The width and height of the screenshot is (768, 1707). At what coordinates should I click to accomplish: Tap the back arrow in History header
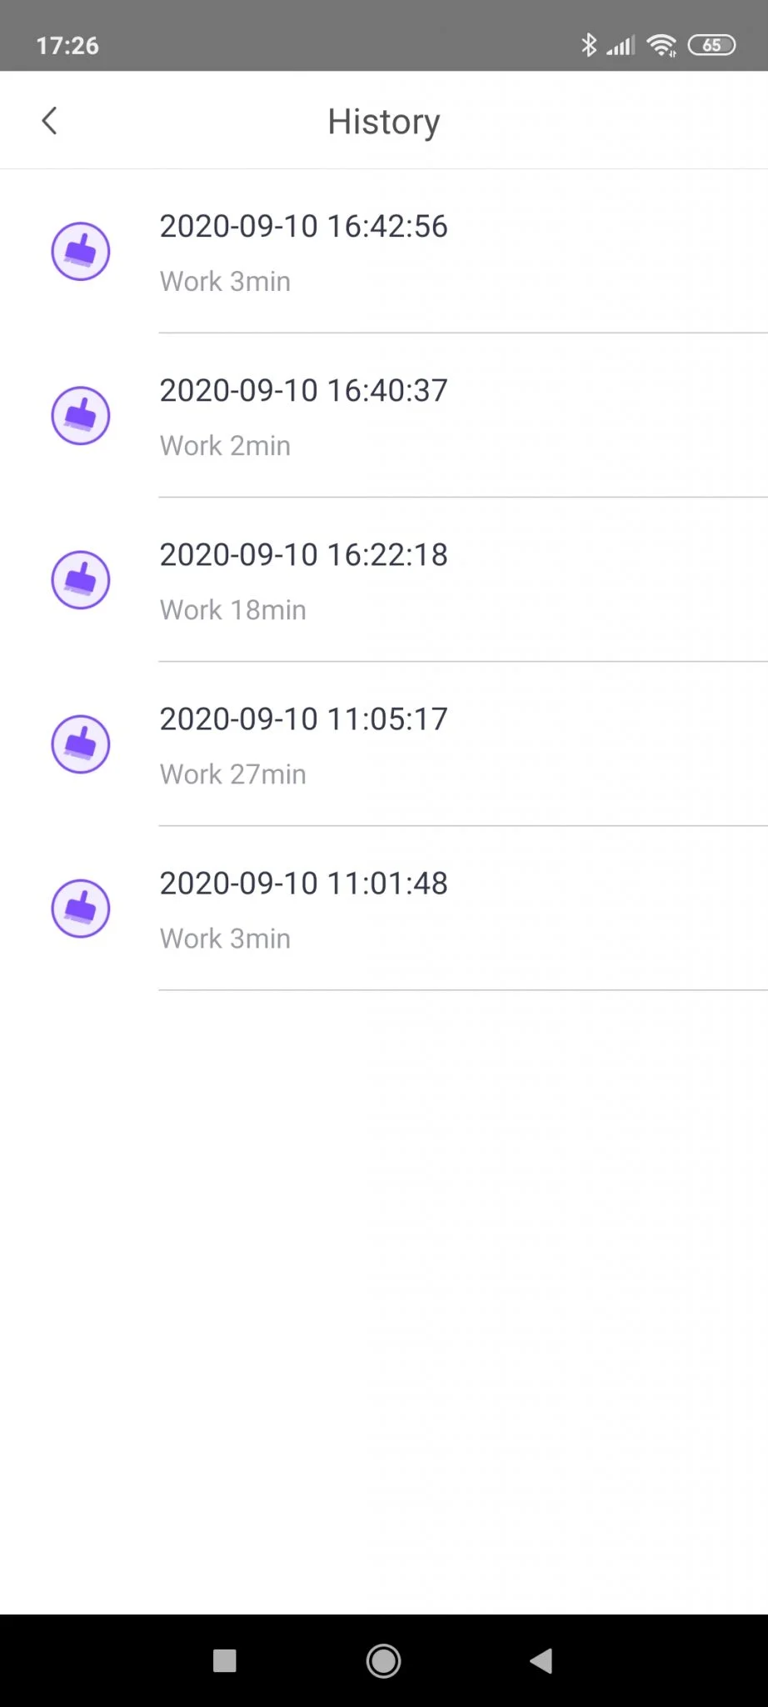coord(50,121)
